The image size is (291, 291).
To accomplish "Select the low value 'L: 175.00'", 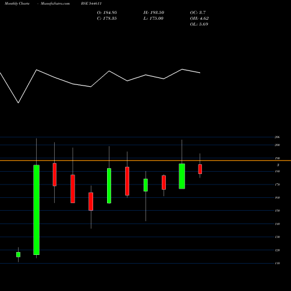I will 154,19.
